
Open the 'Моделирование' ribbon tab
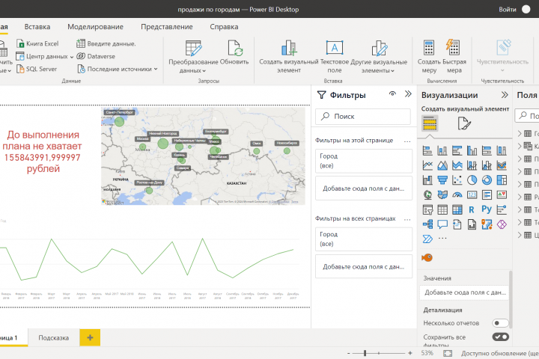pos(95,27)
